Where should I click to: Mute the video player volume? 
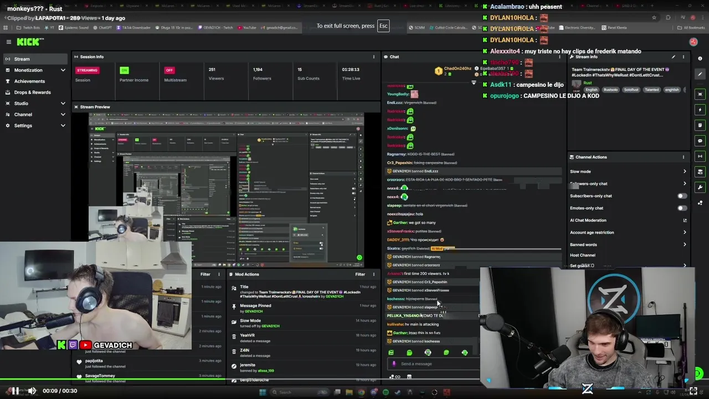coord(32,391)
